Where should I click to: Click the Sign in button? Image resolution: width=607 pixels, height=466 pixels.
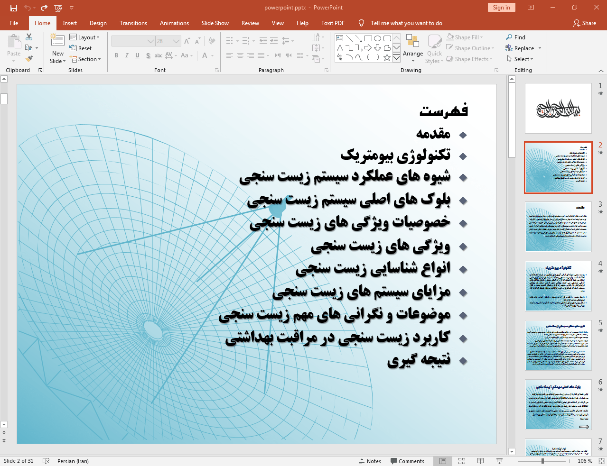click(501, 7)
